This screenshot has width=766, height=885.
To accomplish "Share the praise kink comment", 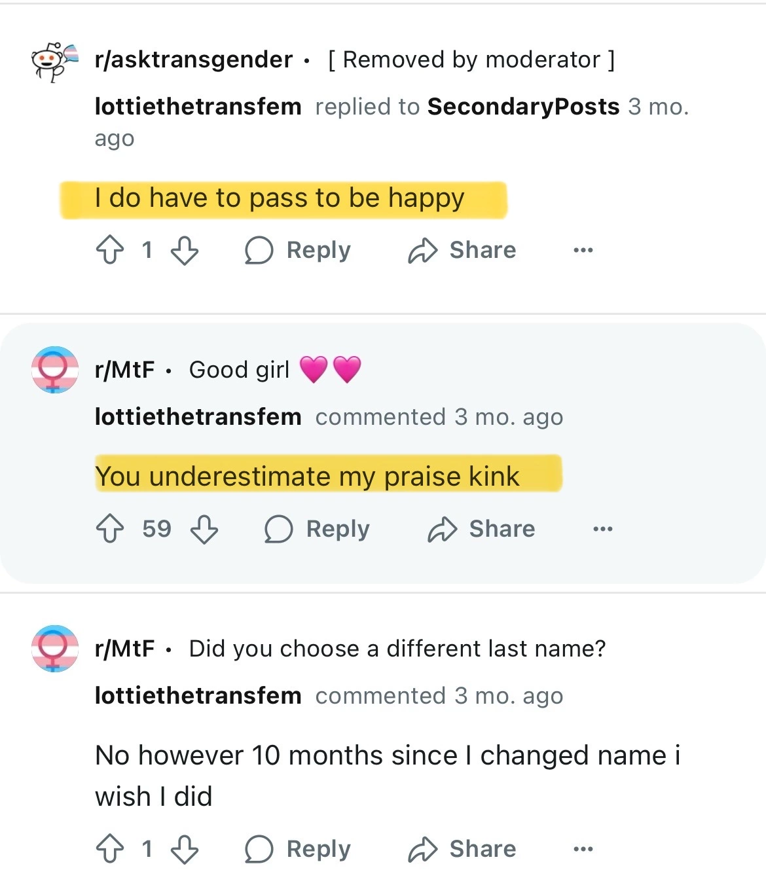I will 482,529.
